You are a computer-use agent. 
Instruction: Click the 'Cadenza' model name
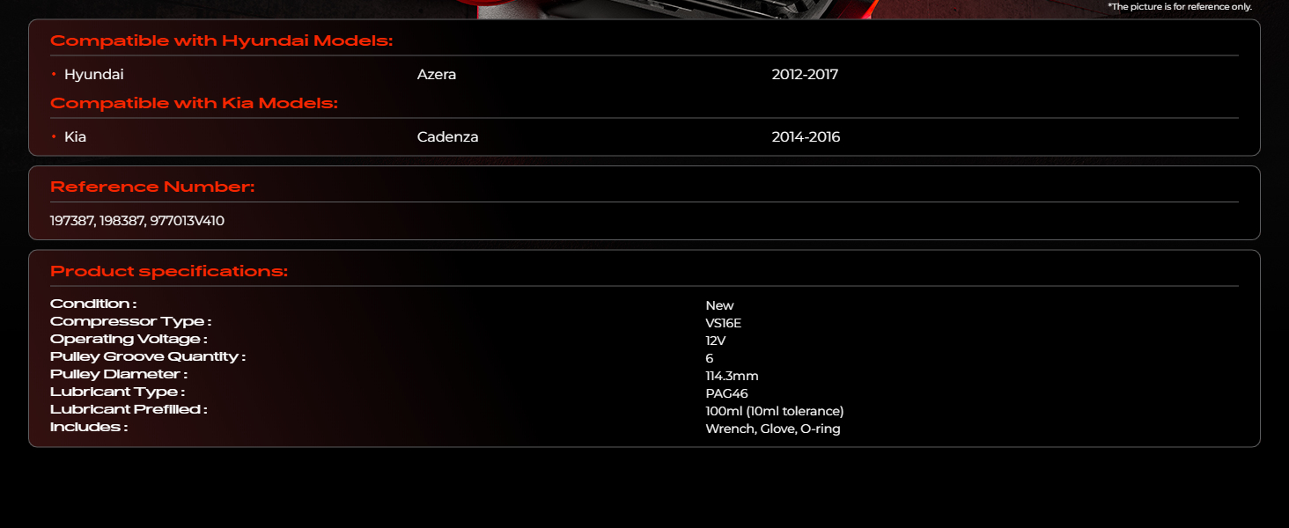(448, 137)
